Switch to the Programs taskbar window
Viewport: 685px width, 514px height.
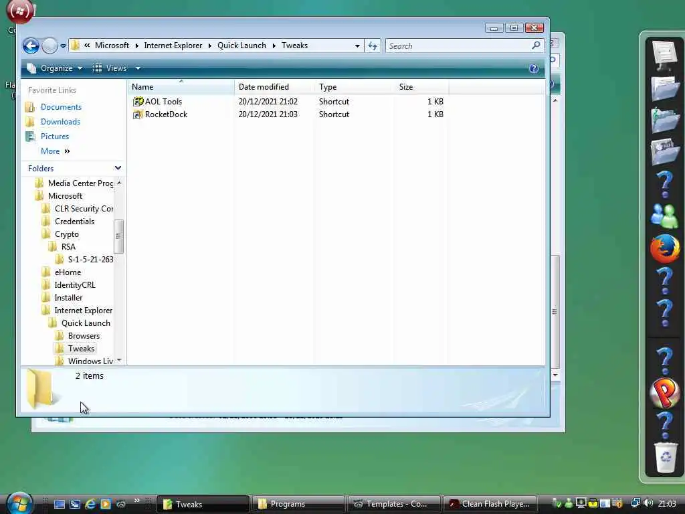[x=298, y=504]
